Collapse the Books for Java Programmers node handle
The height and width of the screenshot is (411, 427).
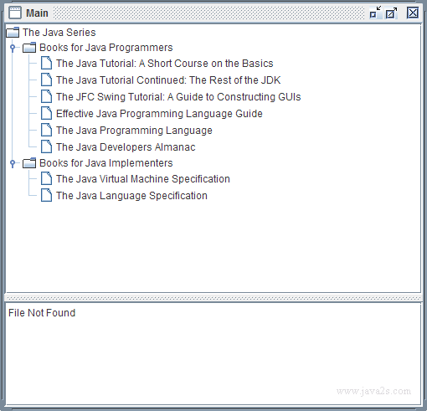pyautogui.click(x=13, y=48)
